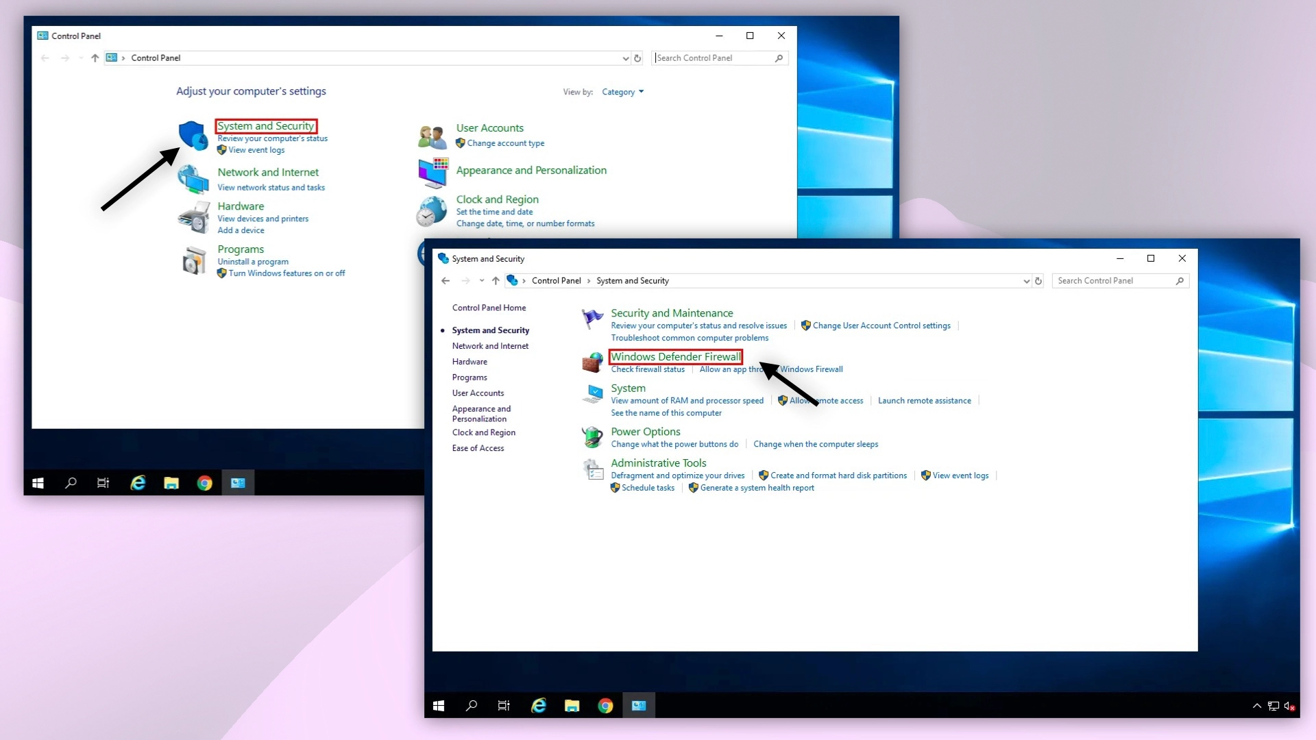The image size is (1316, 740).
Task: Select the Security and Maintenance flag icon
Action: pyautogui.click(x=592, y=319)
